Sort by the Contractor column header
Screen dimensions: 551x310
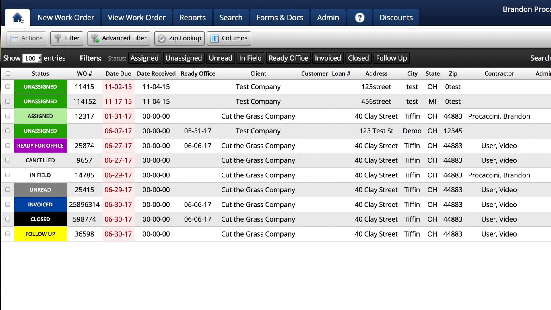499,74
